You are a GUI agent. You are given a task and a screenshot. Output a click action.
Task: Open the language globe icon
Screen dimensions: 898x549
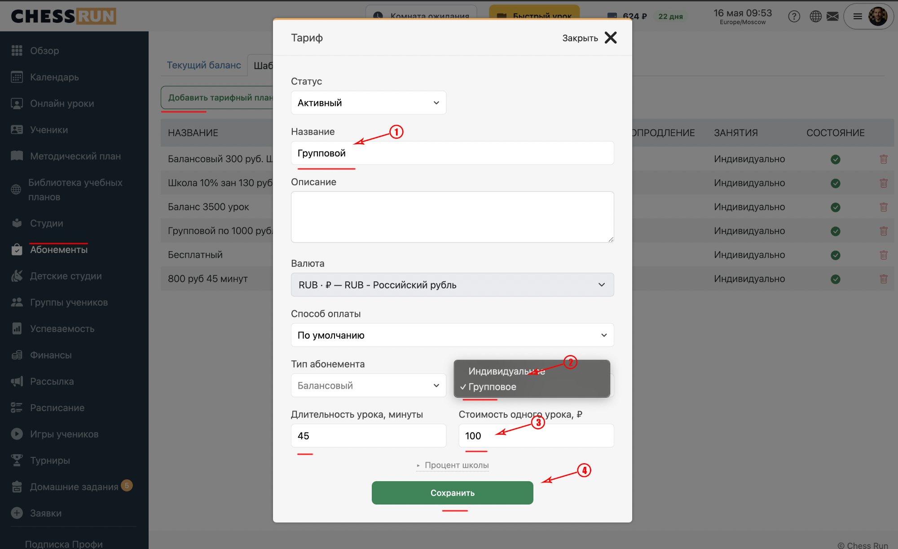click(x=815, y=17)
